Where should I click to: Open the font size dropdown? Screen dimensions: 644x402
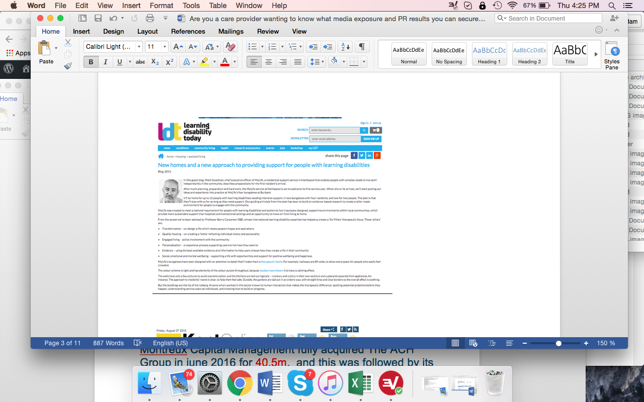tap(165, 47)
